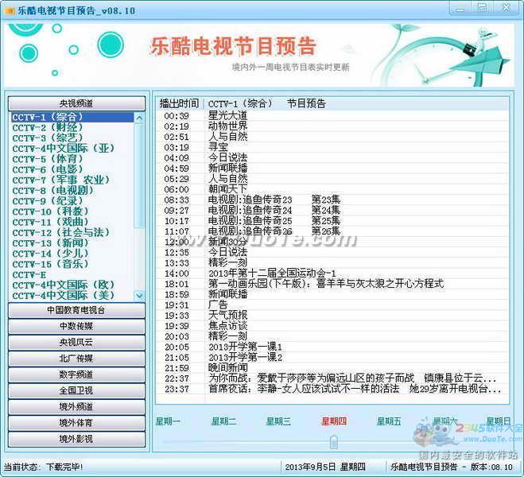
Task: Switch to 星期六 schedule
Action: (x=444, y=421)
